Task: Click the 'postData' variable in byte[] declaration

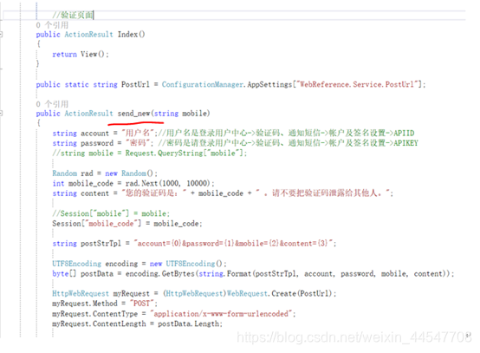Action: pyautogui.click(x=97, y=273)
